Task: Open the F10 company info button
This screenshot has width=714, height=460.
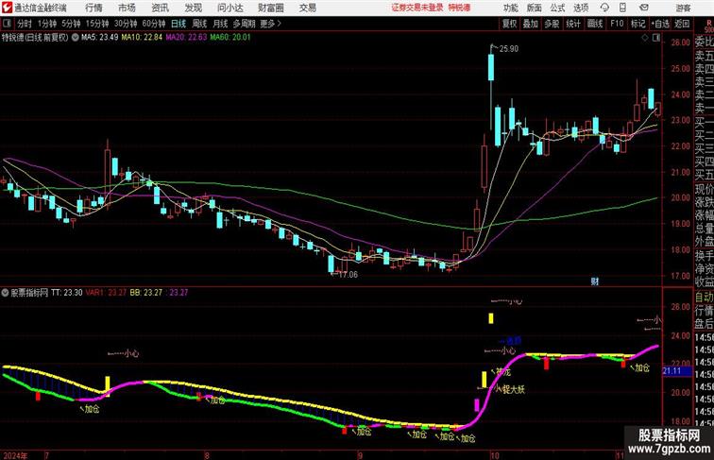Action: click(617, 24)
